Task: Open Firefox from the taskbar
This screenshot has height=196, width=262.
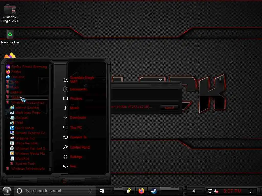Action: 141,191
